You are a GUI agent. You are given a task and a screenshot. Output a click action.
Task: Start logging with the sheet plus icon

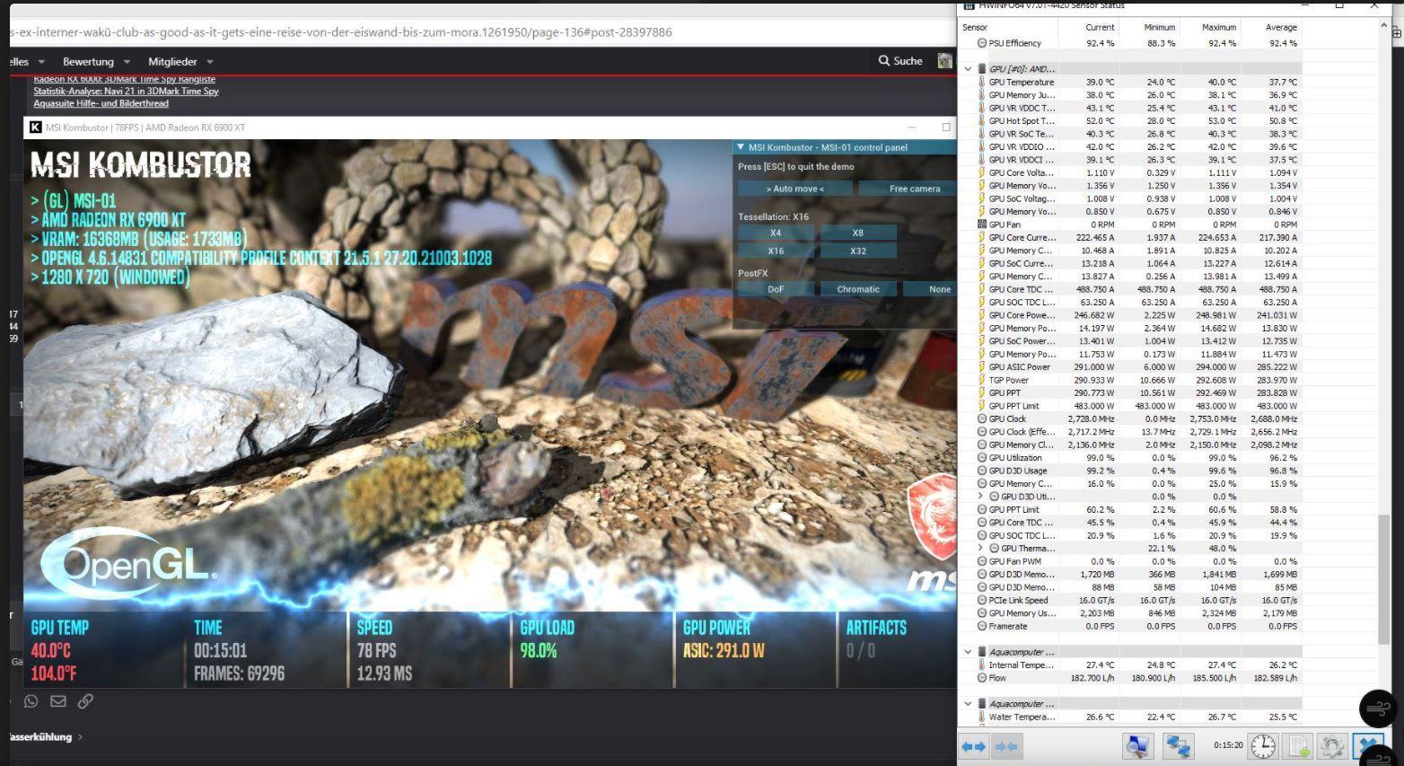tap(1298, 746)
